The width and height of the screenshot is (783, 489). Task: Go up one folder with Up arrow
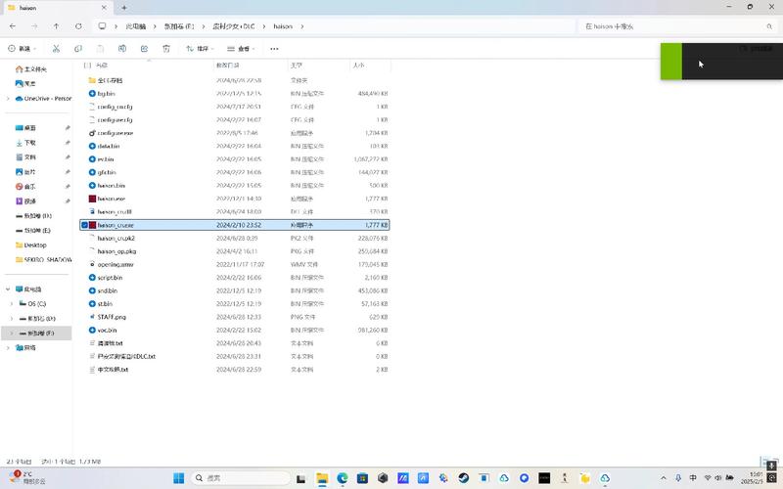[57, 26]
